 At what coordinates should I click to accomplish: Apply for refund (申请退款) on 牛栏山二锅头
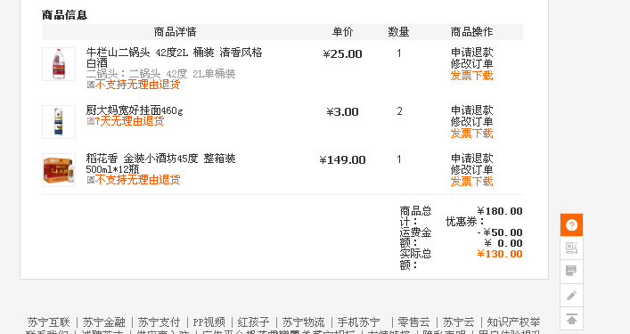(471, 53)
